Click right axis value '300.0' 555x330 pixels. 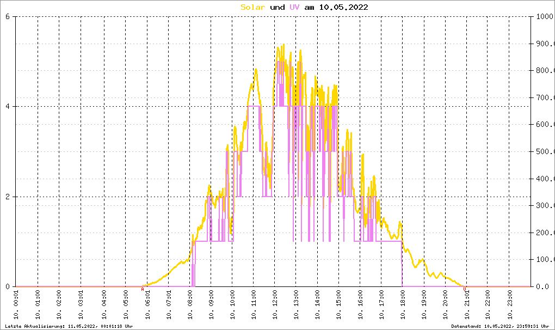545,205
